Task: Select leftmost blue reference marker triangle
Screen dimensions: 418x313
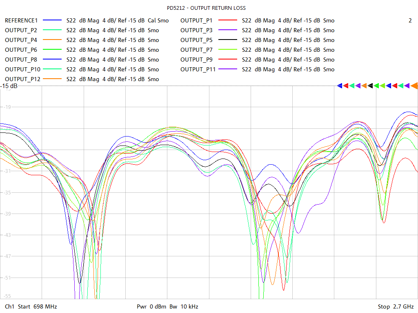Action: 340,86
